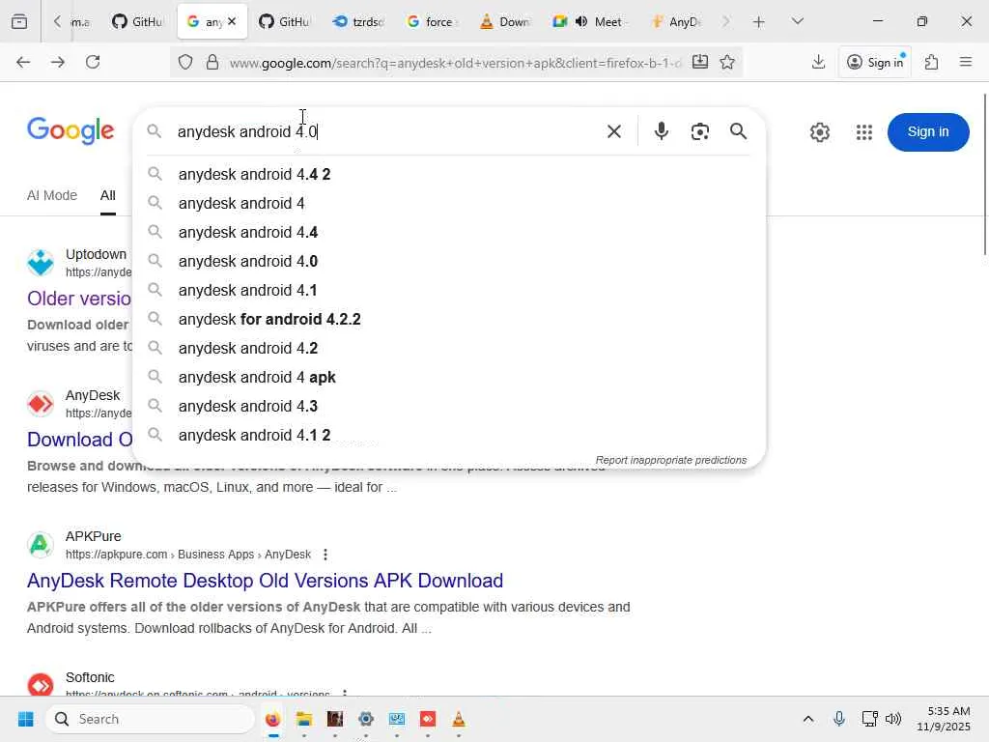Open the extensions puzzle icon
This screenshot has height=742, width=989.
[931, 62]
